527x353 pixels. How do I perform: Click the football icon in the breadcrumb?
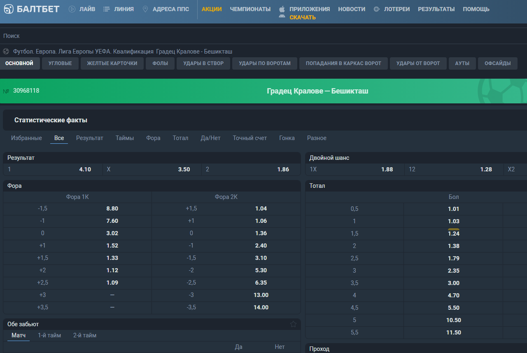(6, 51)
